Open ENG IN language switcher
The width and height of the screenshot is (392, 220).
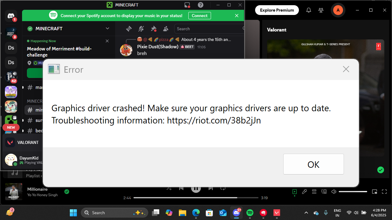(x=337, y=213)
